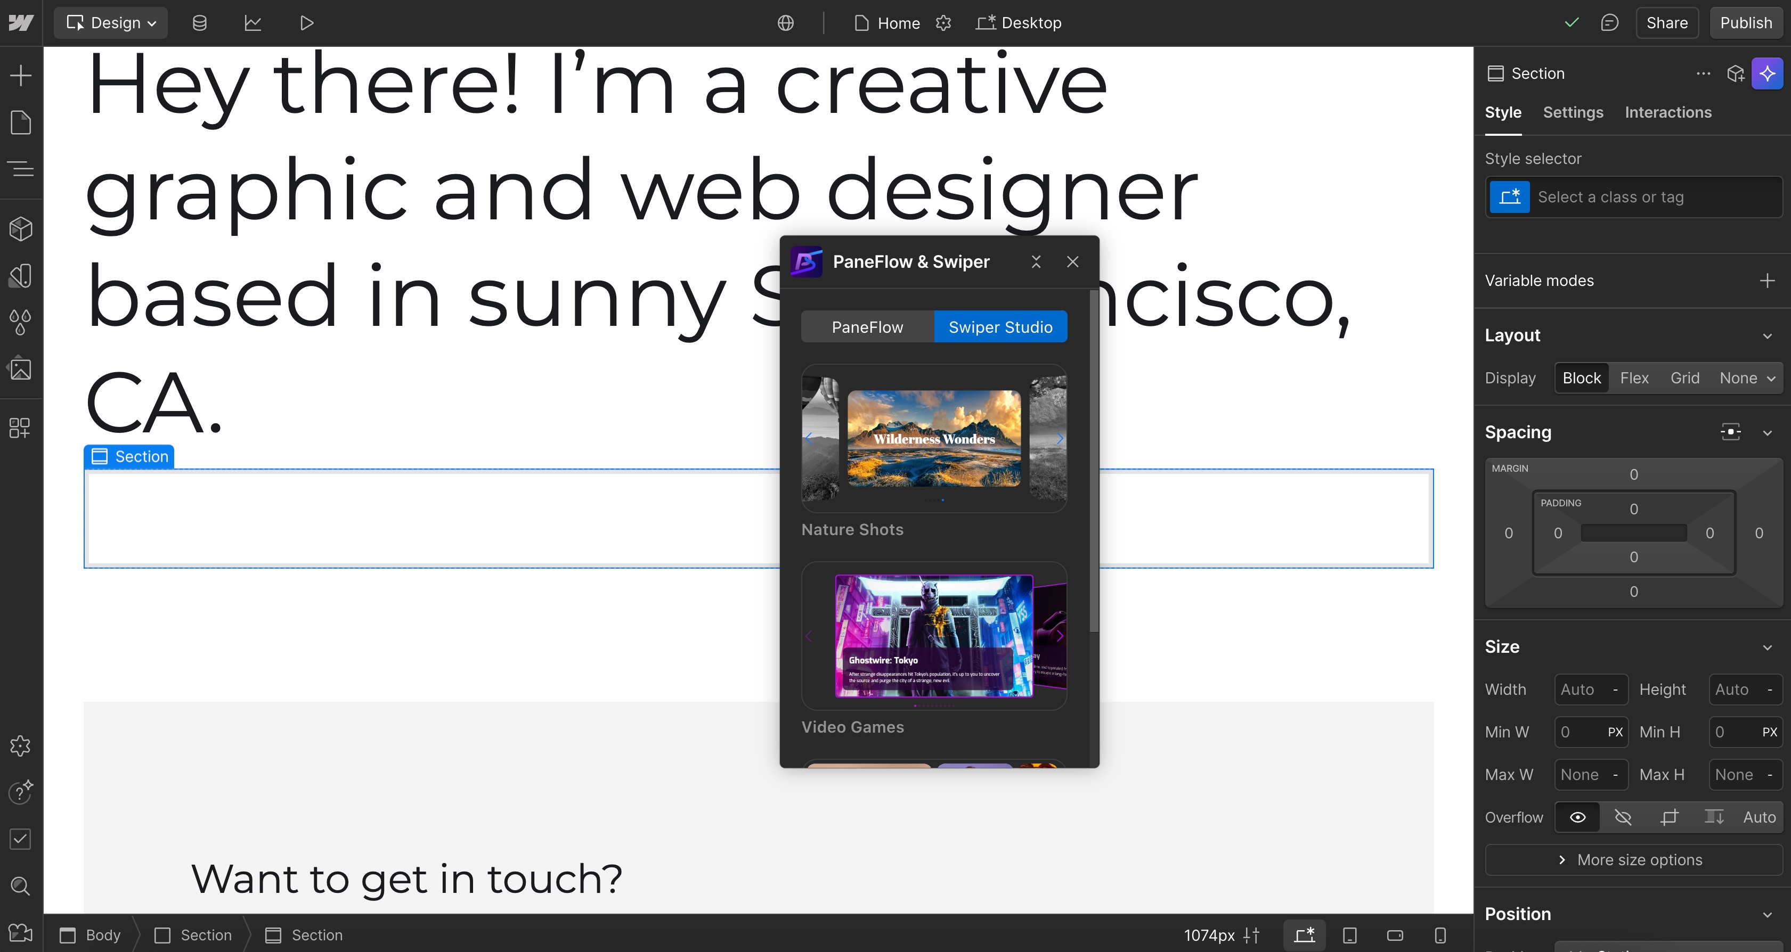Set display to Flex
Screen dimensions: 1791x952
[x=1634, y=378]
